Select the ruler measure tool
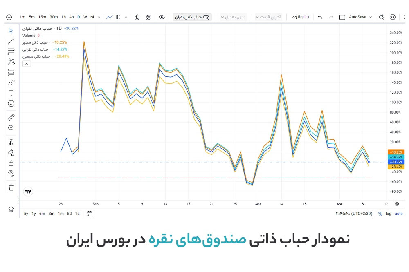The image size is (409, 272). 11,118
